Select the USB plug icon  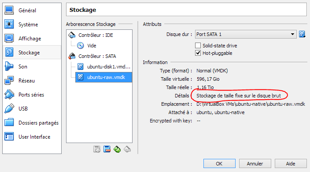[x=9, y=108]
